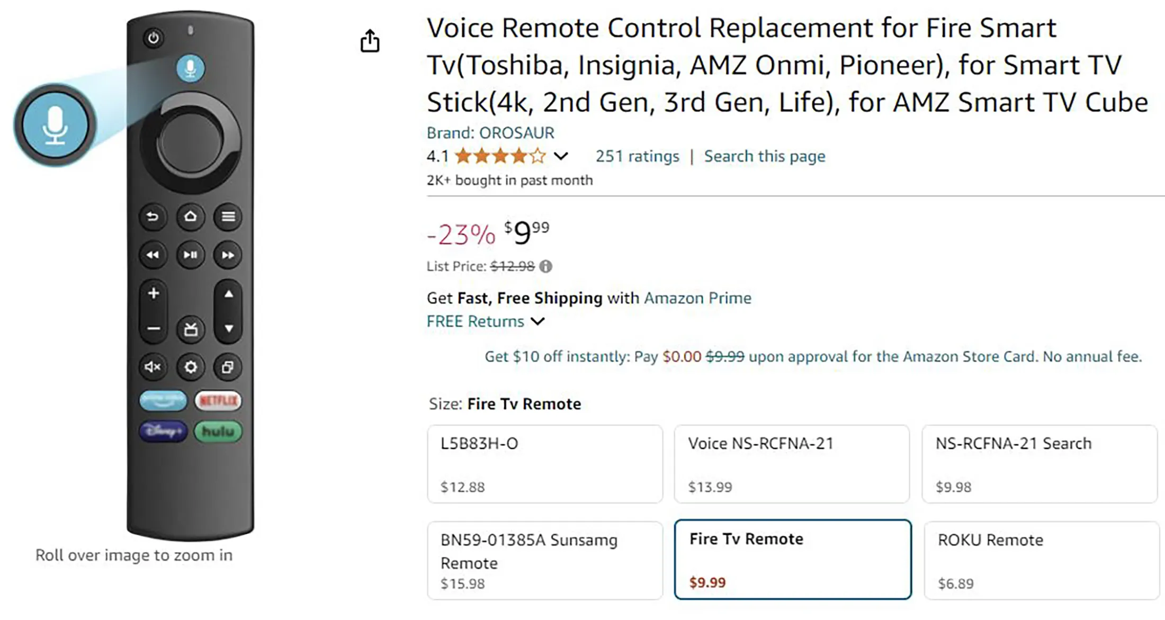Select the L5B83H-O size option
This screenshot has width=1165, height=620.
[545, 464]
